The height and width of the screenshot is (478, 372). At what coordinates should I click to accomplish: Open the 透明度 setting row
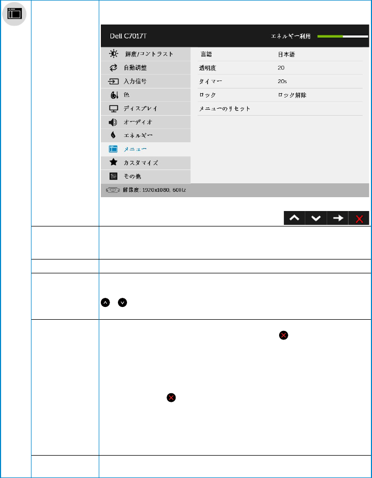click(280, 68)
